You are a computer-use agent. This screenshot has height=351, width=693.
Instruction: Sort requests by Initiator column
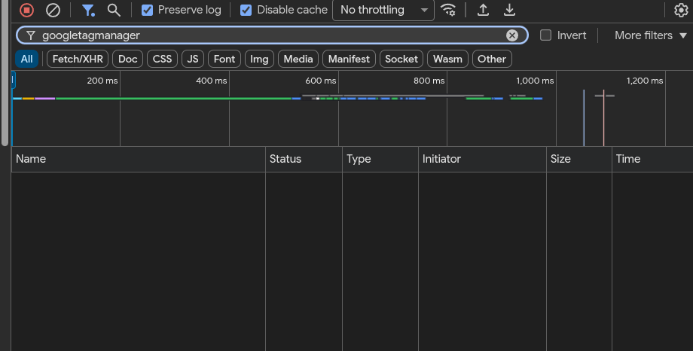(x=482, y=159)
